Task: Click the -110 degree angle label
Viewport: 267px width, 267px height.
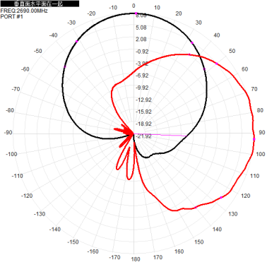Action: coord(18,176)
